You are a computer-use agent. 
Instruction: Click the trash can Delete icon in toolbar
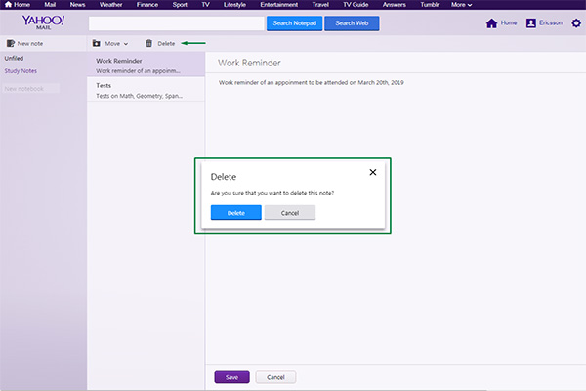148,43
